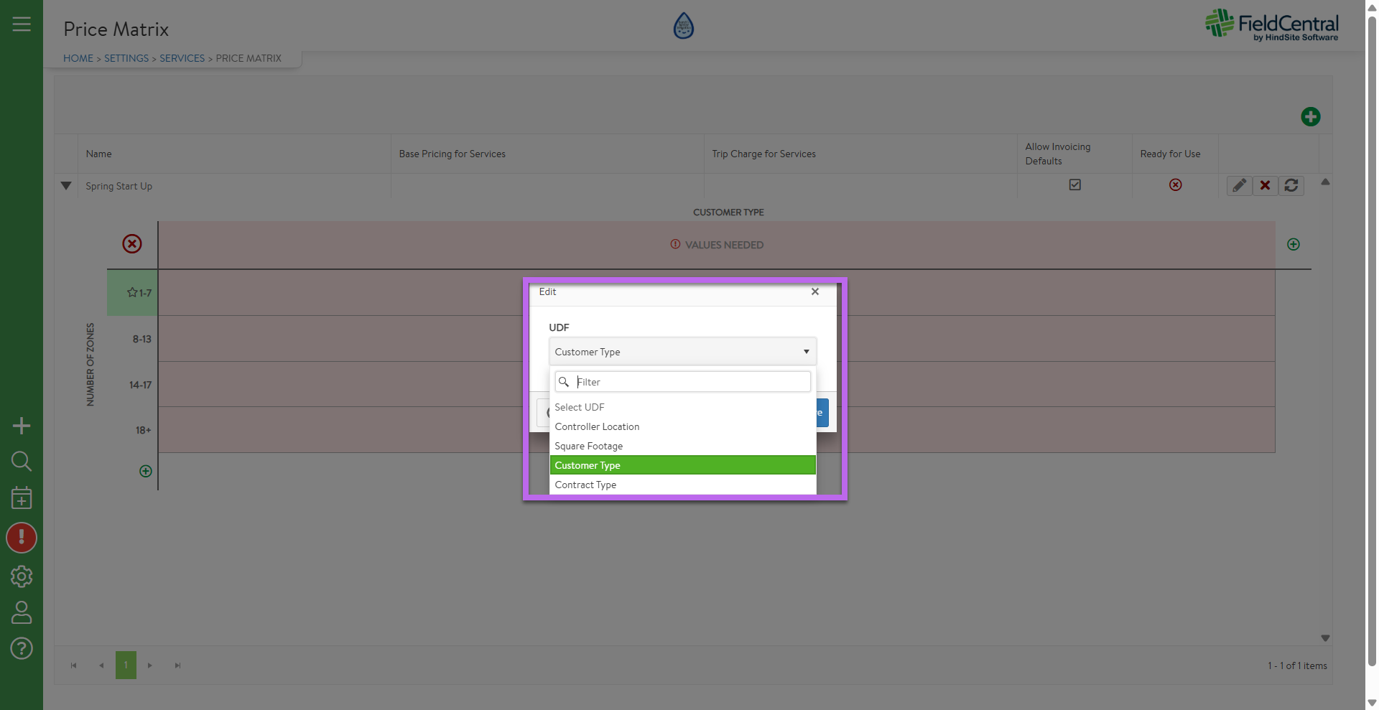Open the user profile icon
The image size is (1379, 710).
[22, 612]
